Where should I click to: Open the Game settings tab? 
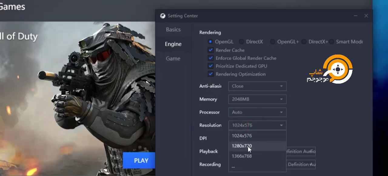173,59
